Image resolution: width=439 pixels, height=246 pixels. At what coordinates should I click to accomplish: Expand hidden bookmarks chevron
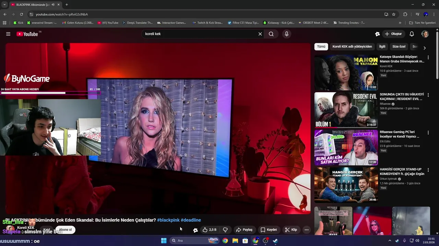click(x=400, y=23)
